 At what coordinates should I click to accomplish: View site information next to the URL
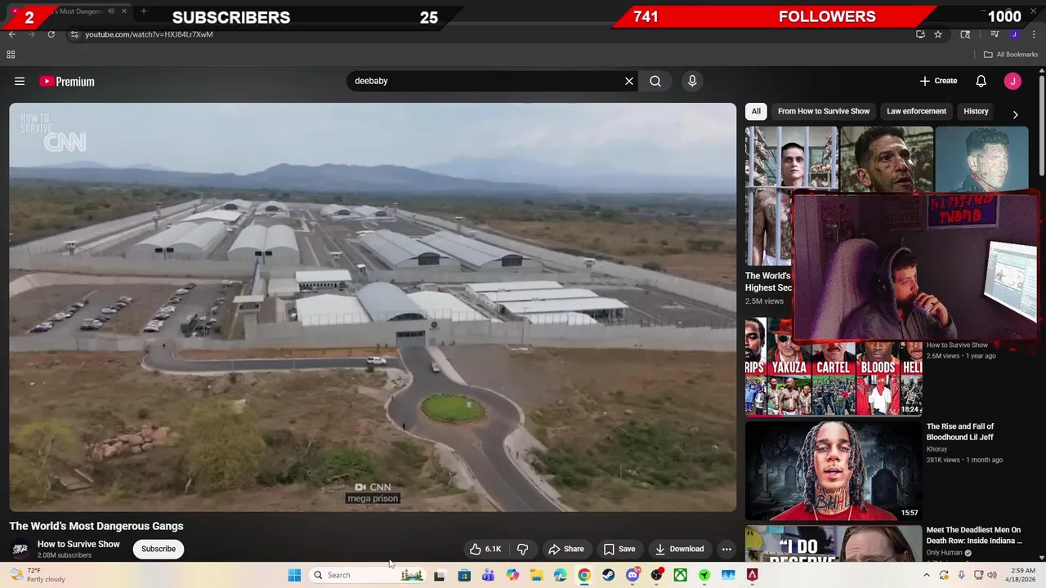pos(74,34)
